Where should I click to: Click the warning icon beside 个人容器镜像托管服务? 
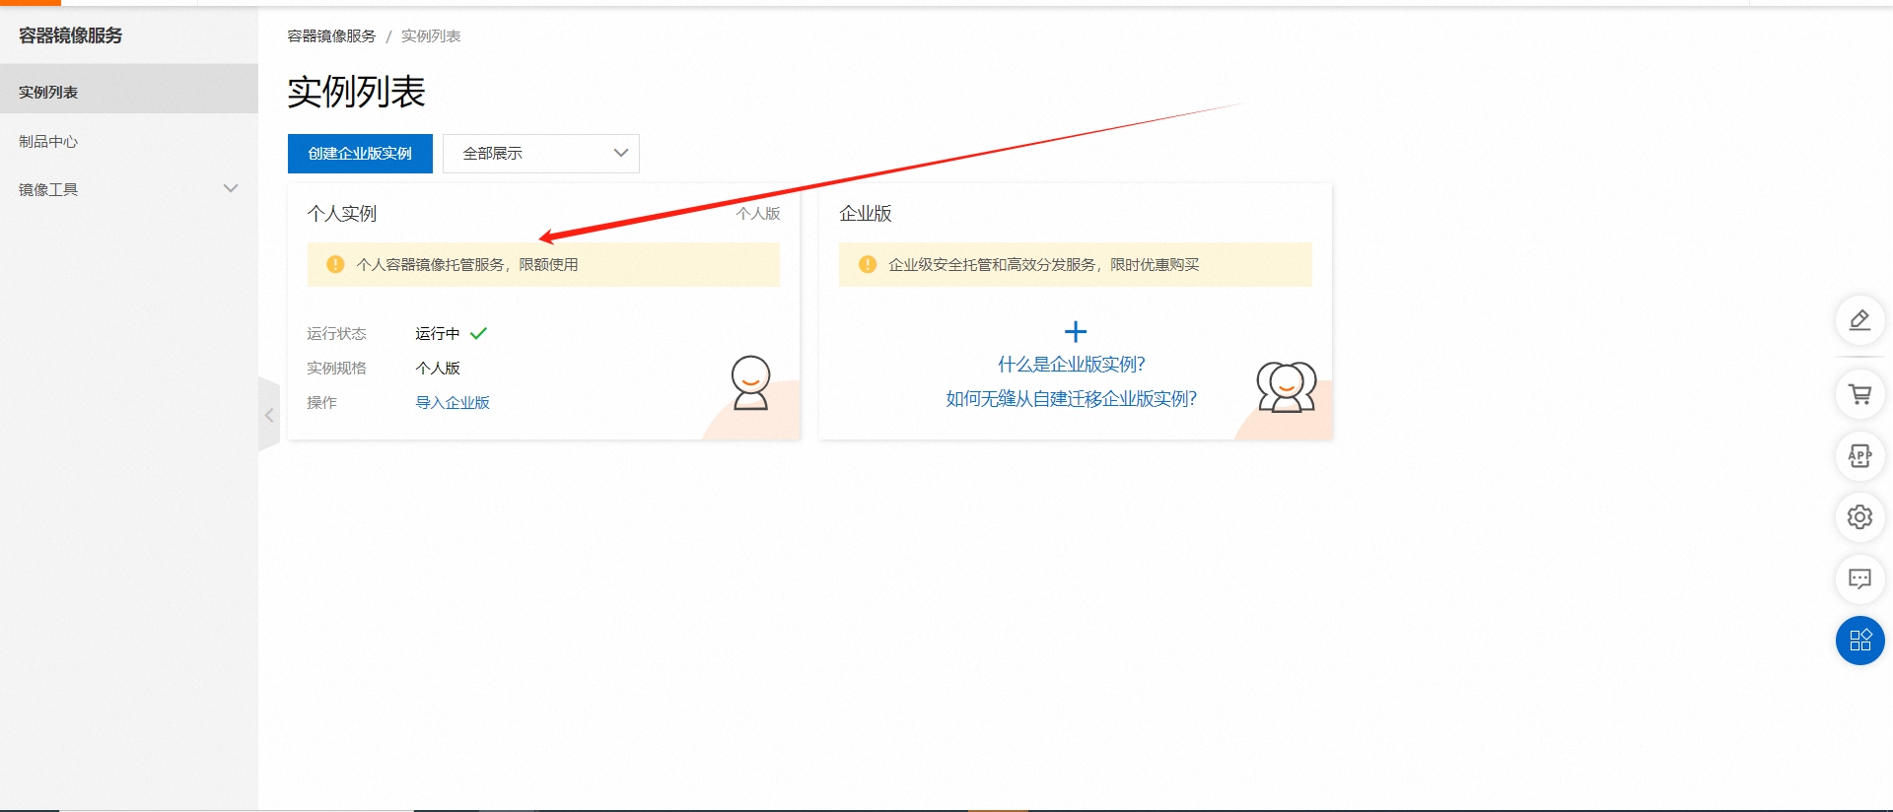click(x=335, y=264)
